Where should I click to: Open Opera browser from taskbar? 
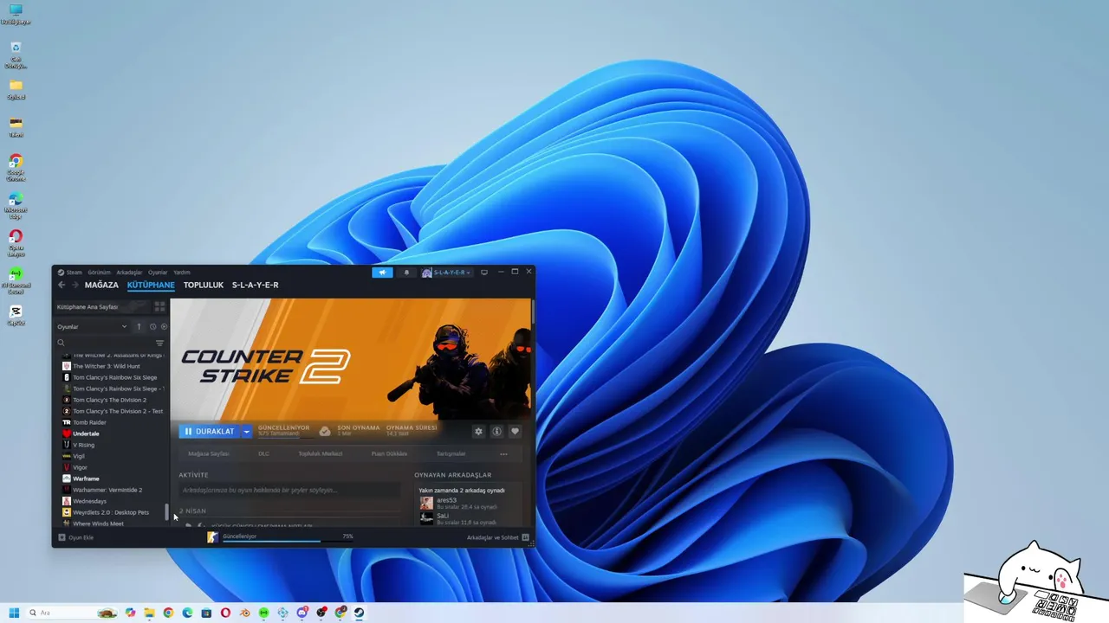click(225, 613)
